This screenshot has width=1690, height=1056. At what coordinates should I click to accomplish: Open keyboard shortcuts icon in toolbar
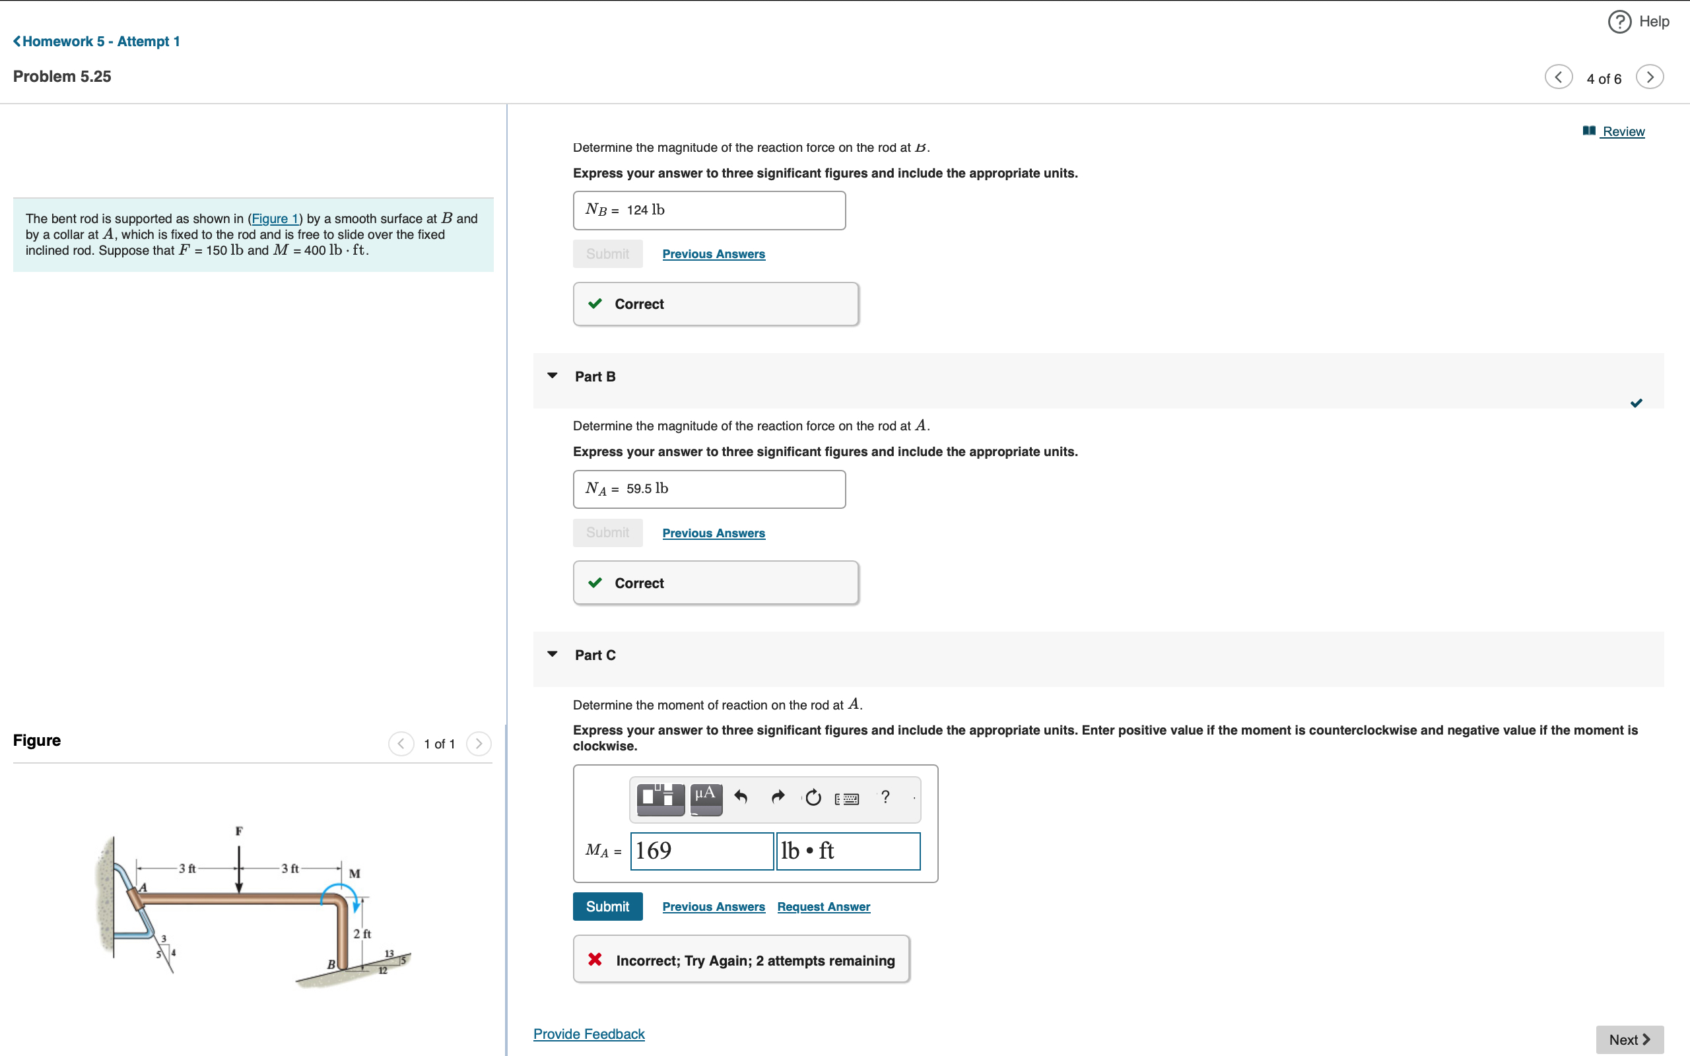[847, 799]
